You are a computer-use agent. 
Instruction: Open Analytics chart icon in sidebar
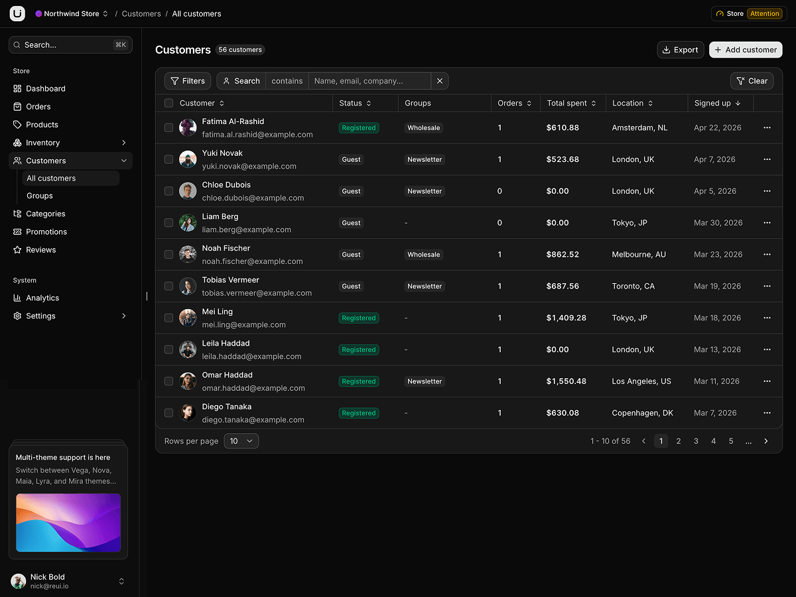pyautogui.click(x=17, y=298)
